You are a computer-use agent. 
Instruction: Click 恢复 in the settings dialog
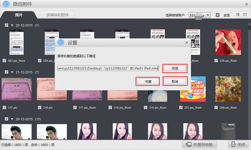pos(148,81)
